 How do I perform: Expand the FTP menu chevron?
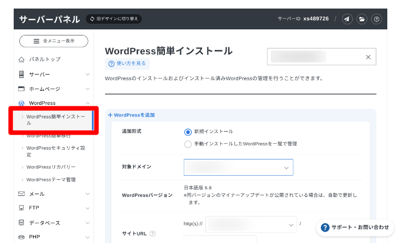click(87, 208)
